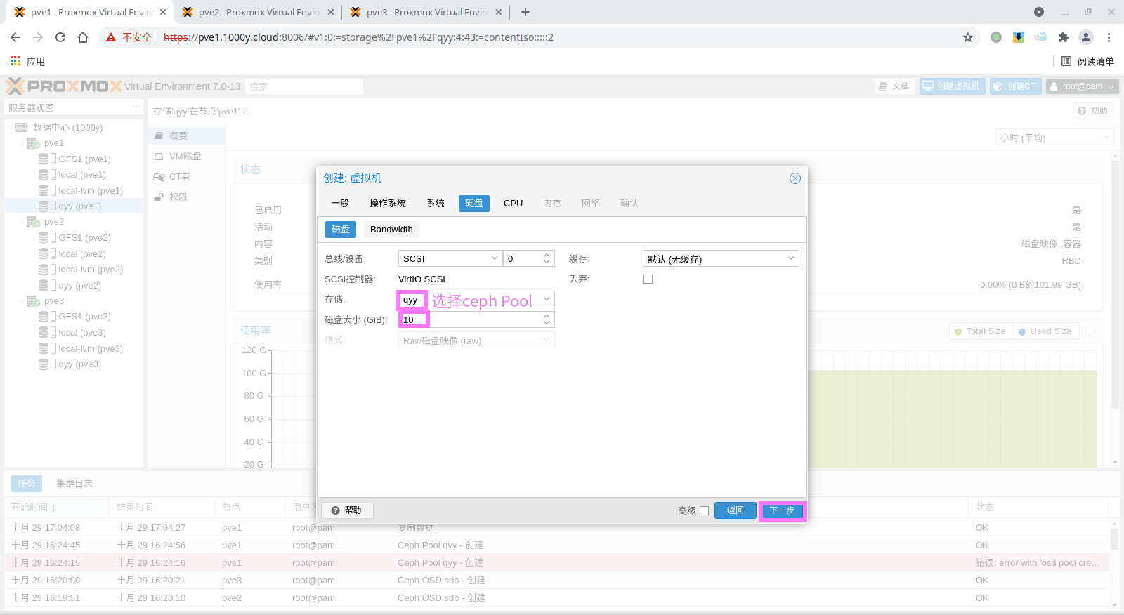Close the Create VM dialog with X icon
The width and height of the screenshot is (1124, 615).
(795, 178)
